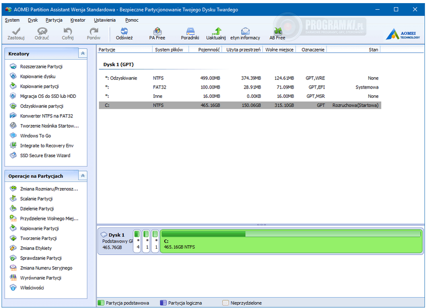The width and height of the screenshot is (426, 308).
Task: Click the Ponów redo icon
Action: point(94,31)
